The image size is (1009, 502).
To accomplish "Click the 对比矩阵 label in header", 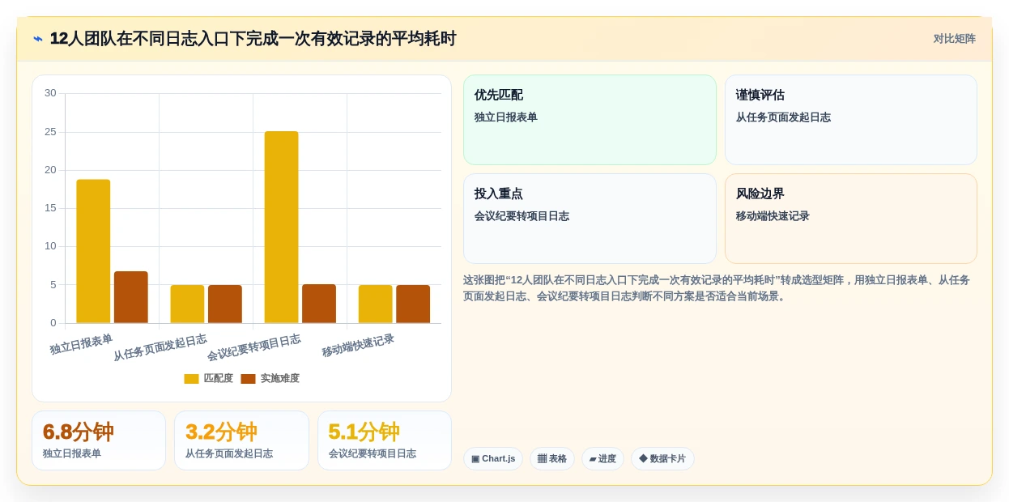I will click(954, 39).
